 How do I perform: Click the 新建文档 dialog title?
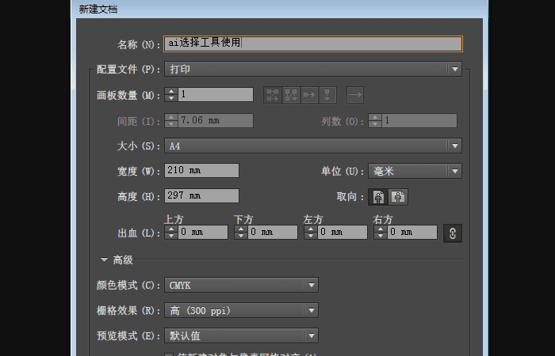click(x=98, y=9)
